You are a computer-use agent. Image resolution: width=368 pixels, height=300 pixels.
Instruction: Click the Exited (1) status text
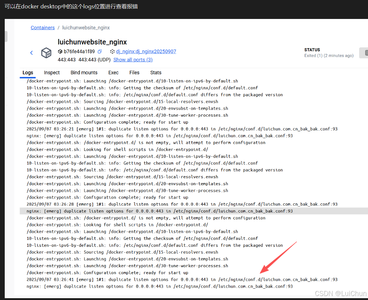click(x=329, y=56)
